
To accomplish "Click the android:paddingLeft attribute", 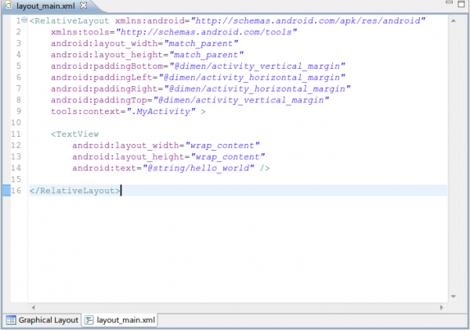I will pos(198,77).
